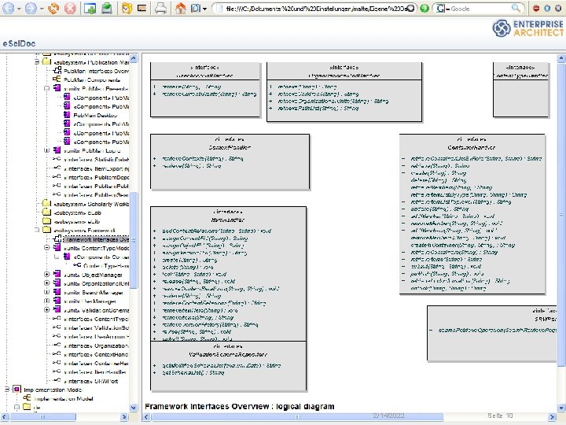
Task: Click the ValidationSchemaRepository interface box
Action: [x=228, y=366]
